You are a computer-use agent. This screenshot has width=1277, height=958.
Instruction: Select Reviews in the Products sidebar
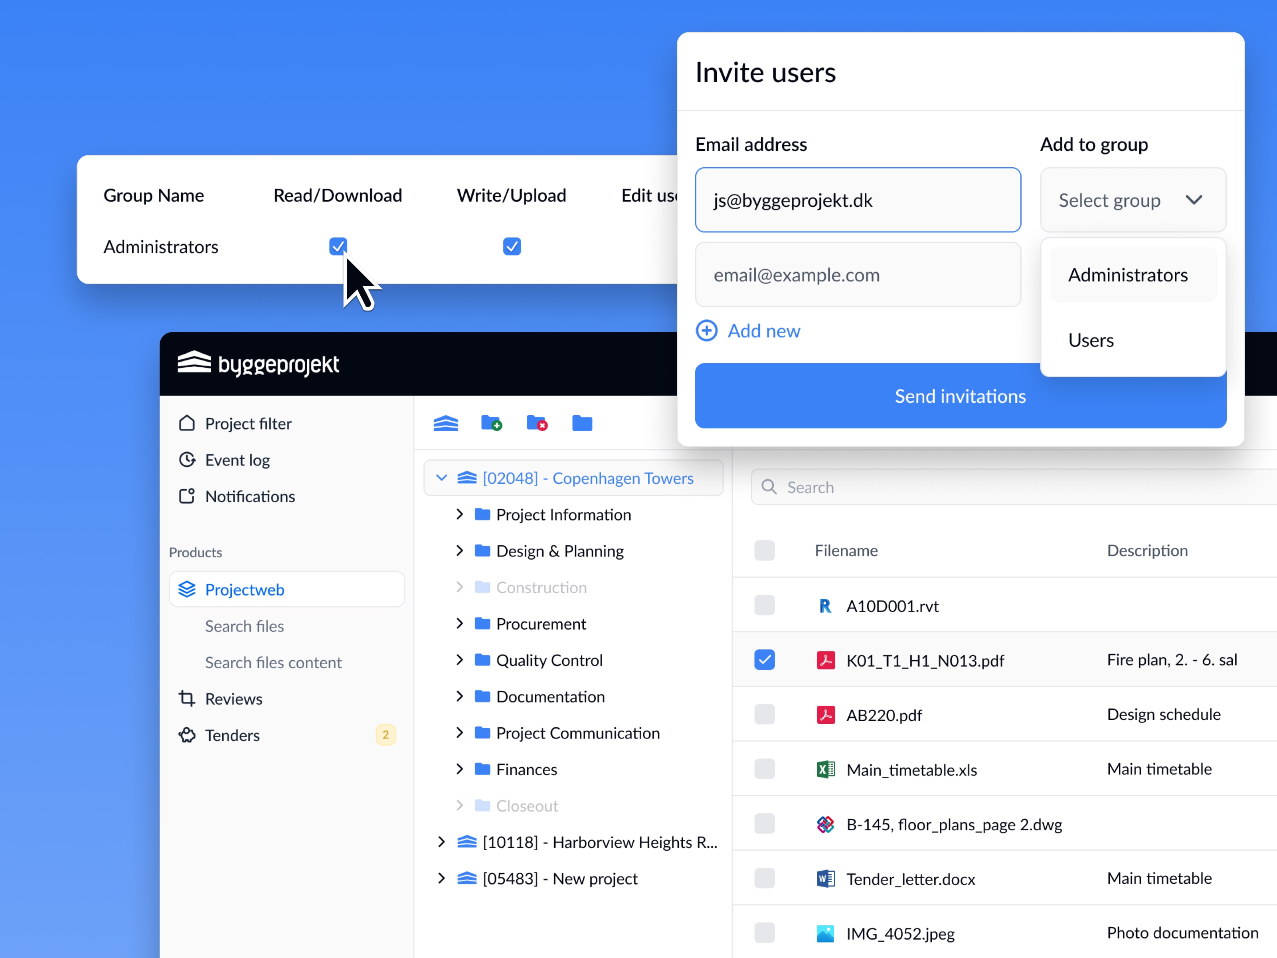pyautogui.click(x=233, y=699)
